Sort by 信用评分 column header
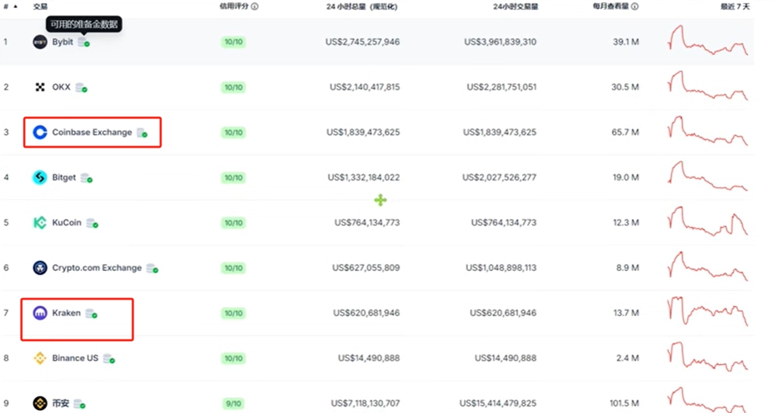This screenshot has width=777, height=413. coord(234,6)
